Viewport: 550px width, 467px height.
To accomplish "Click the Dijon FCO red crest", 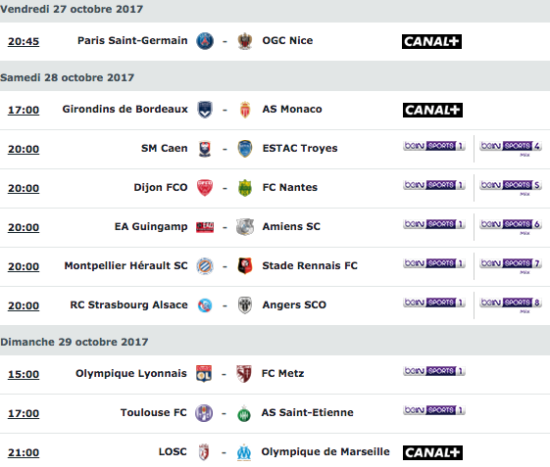I will pos(205,188).
